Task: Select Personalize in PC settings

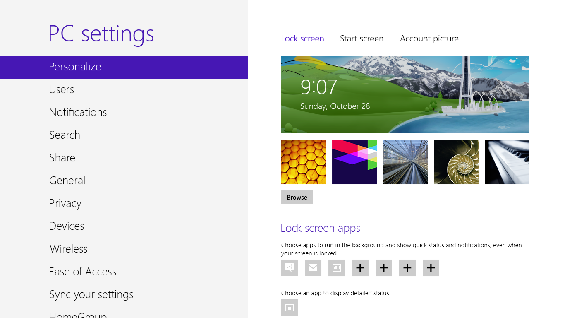Action: coord(124,67)
